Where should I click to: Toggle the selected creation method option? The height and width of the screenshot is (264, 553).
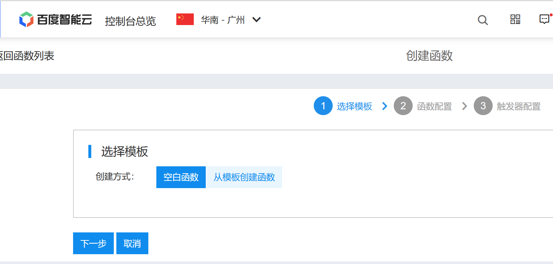pos(181,177)
